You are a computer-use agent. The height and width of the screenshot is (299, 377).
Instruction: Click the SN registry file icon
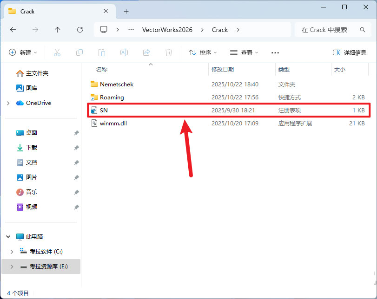click(x=94, y=110)
